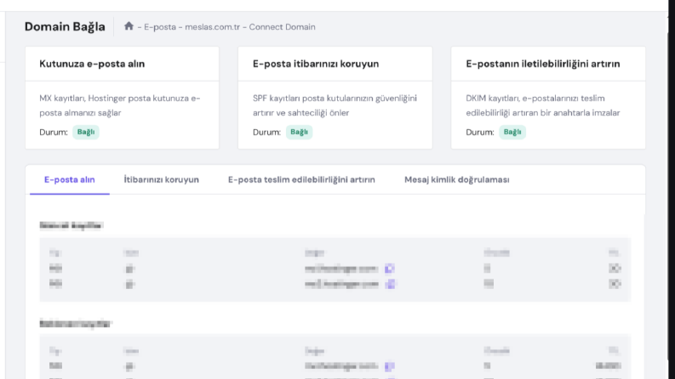Click Kutunuza e-posta alın card heading
This screenshot has width=675, height=379.
click(x=92, y=64)
